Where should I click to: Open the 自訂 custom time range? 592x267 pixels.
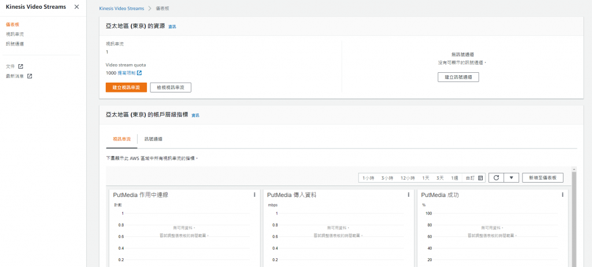[x=470, y=178]
